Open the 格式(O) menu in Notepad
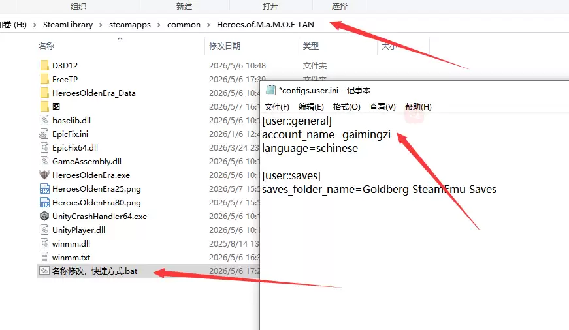 coord(346,107)
